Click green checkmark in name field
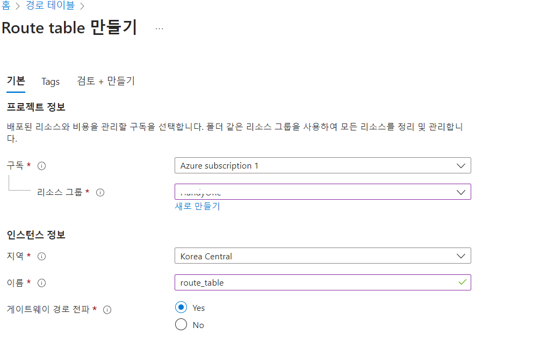 462,282
